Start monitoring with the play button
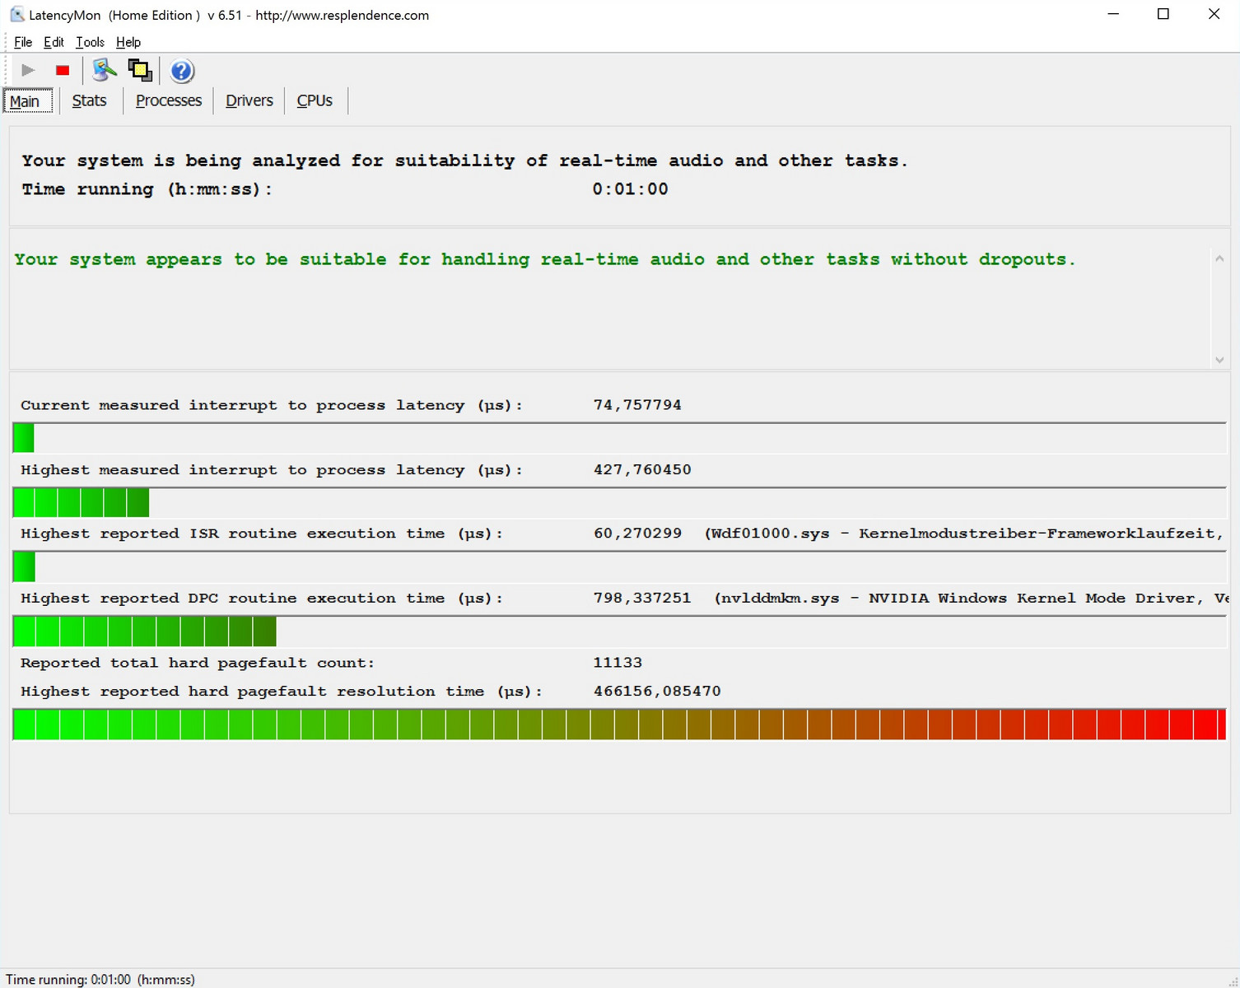1240x988 pixels. point(28,71)
